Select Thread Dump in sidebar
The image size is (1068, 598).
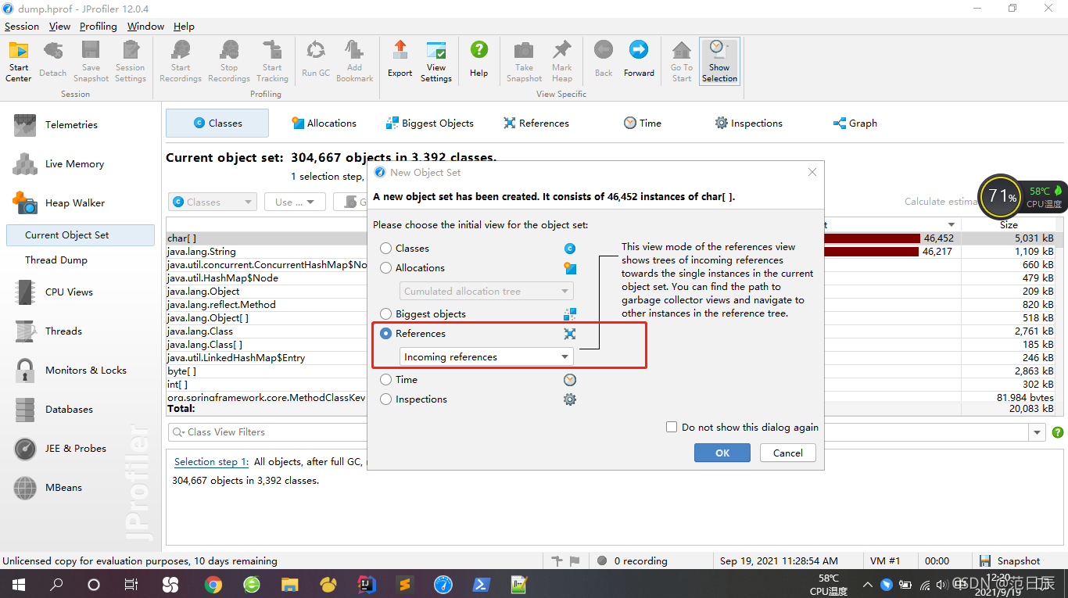pos(56,260)
